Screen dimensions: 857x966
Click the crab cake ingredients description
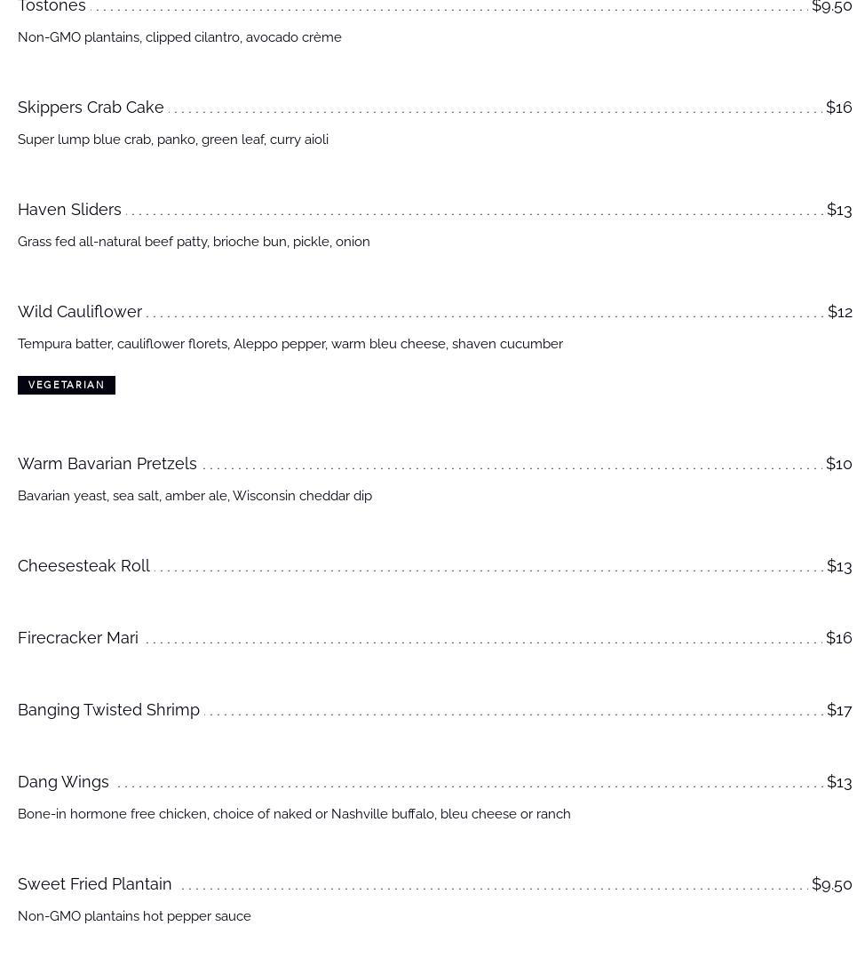pyautogui.click(x=173, y=140)
